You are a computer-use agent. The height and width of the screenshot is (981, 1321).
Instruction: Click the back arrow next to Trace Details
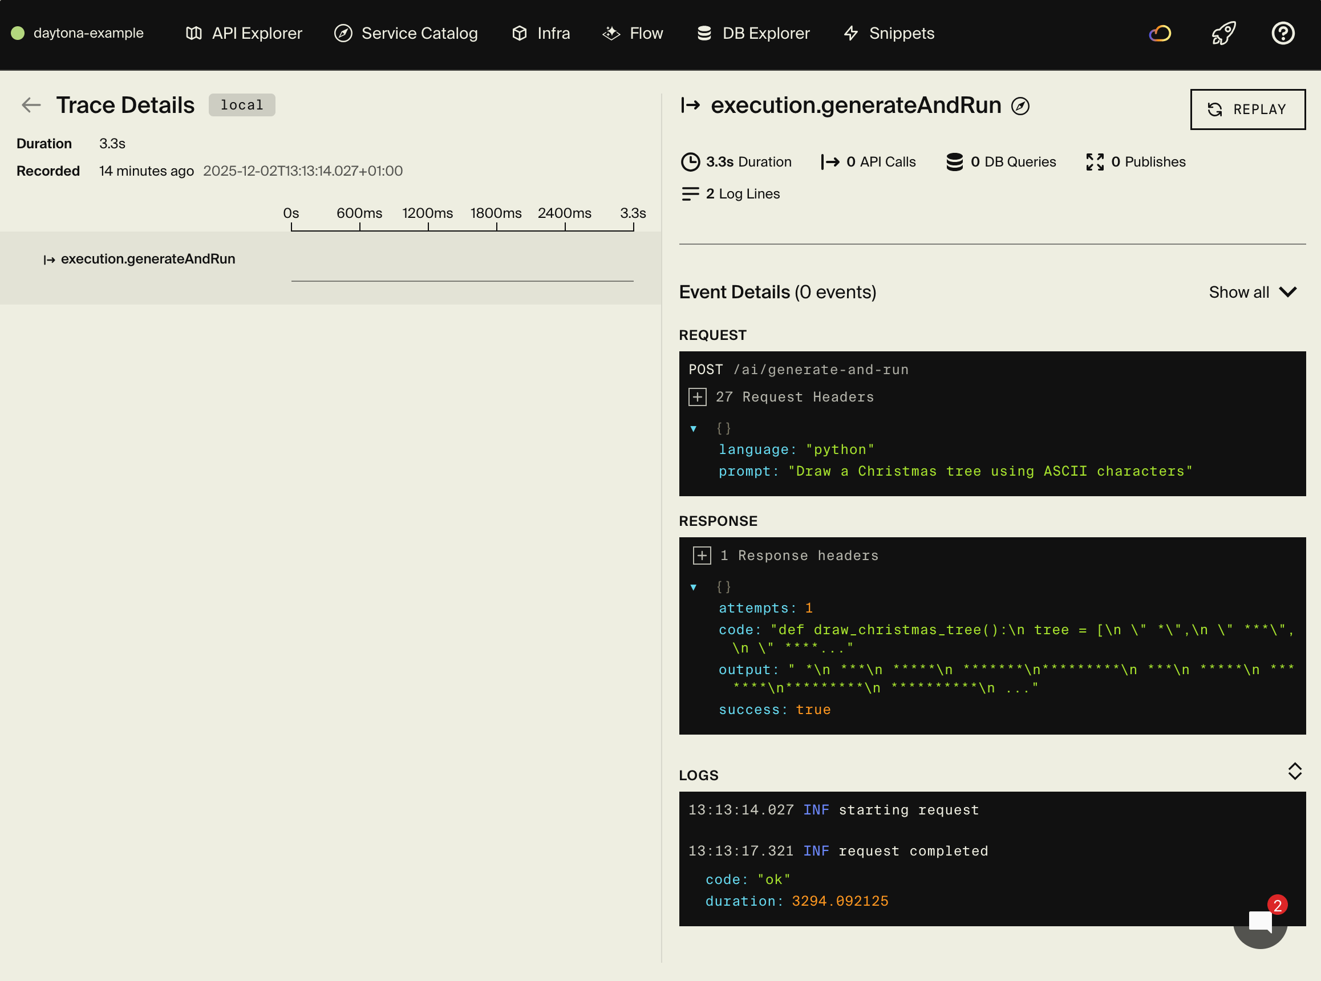tap(31, 104)
